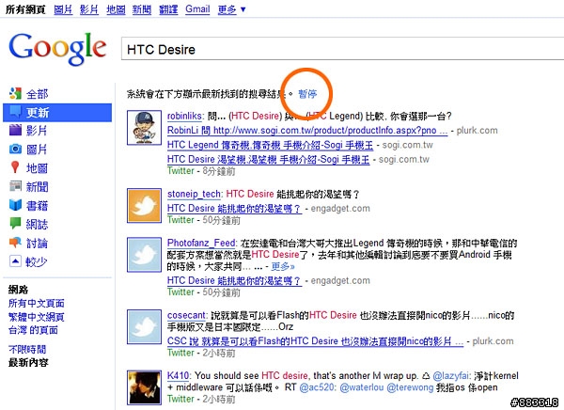This screenshot has height=410, width=564.
Task: Open 地圖 in the top navigation bar
Action: tap(116, 9)
